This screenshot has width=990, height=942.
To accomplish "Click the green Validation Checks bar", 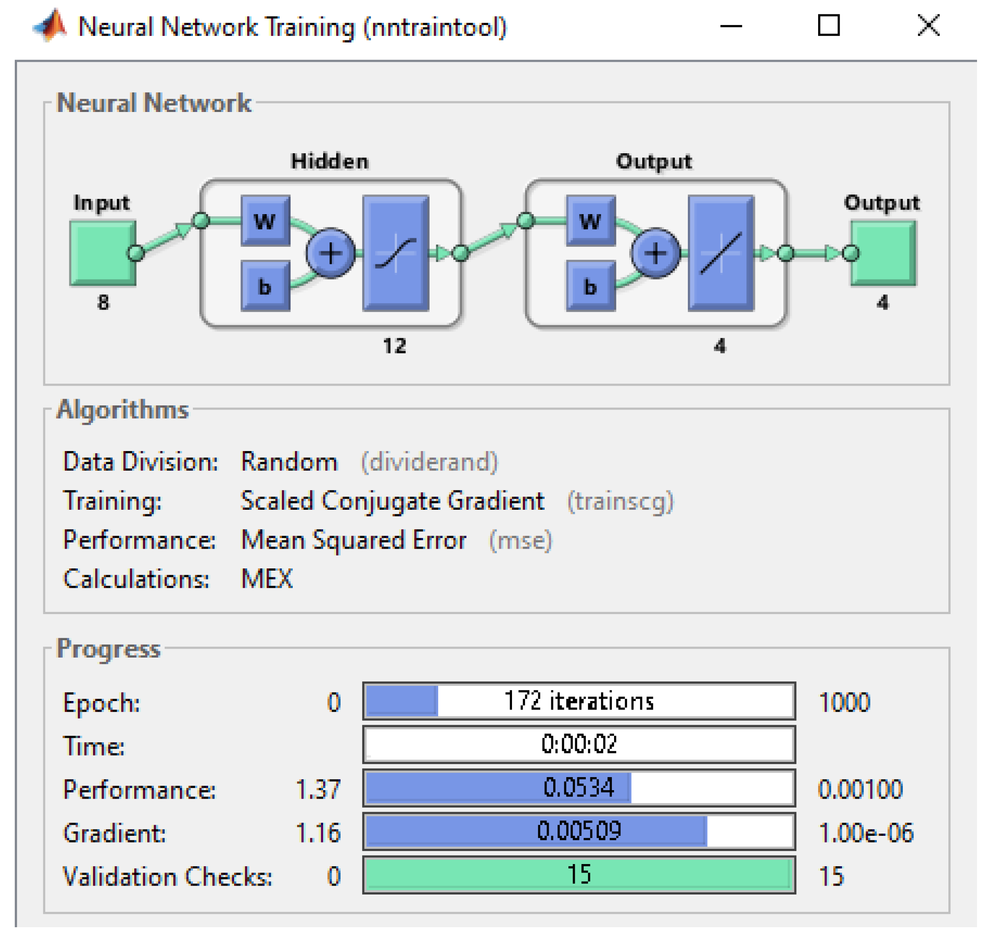I will 579,874.
